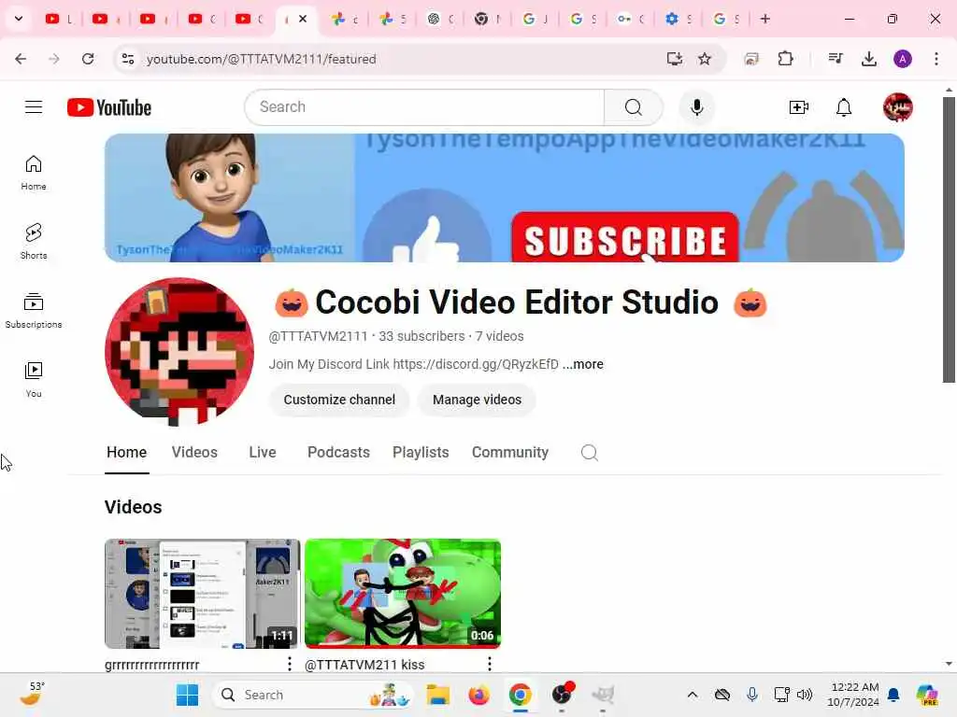Open volume control in system tray
Screen dimensions: 957x717
click(805, 695)
